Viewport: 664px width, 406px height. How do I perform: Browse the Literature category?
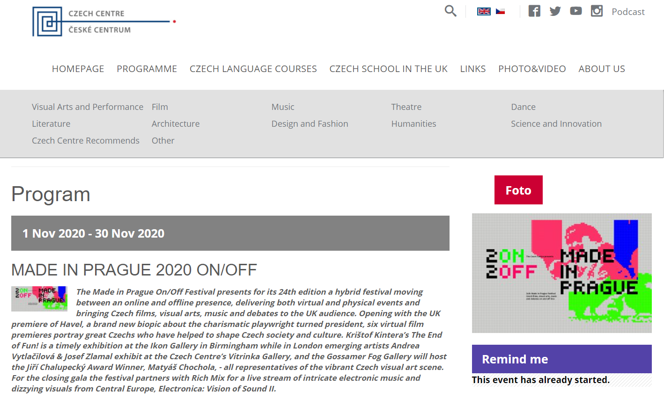coord(51,124)
